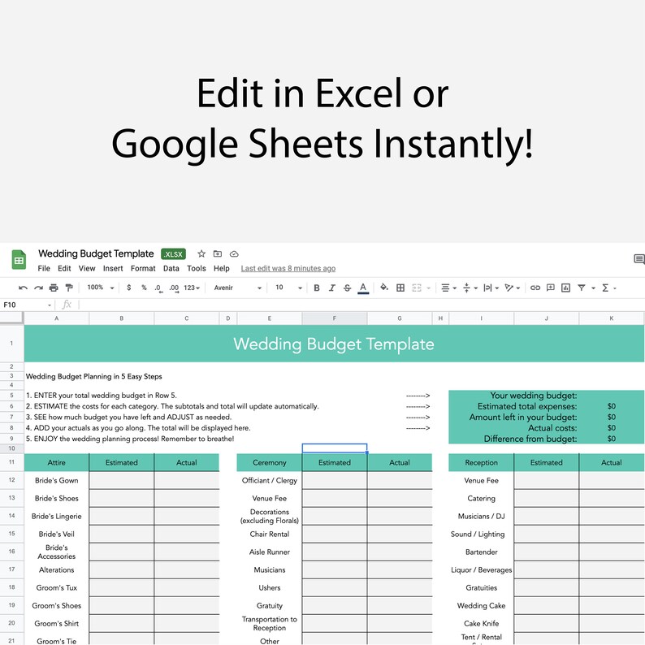Click the Print icon

click(54, 288)
